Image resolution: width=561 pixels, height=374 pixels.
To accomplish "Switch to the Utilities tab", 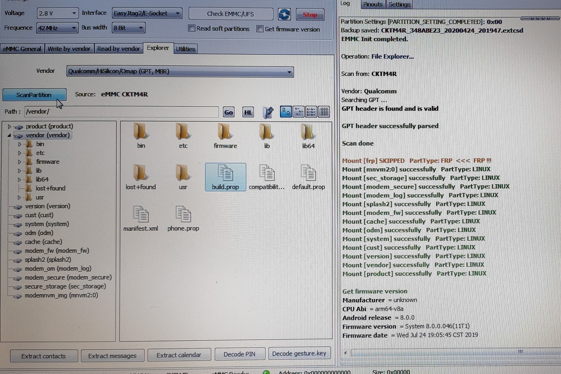I will (x=185, y=49).
